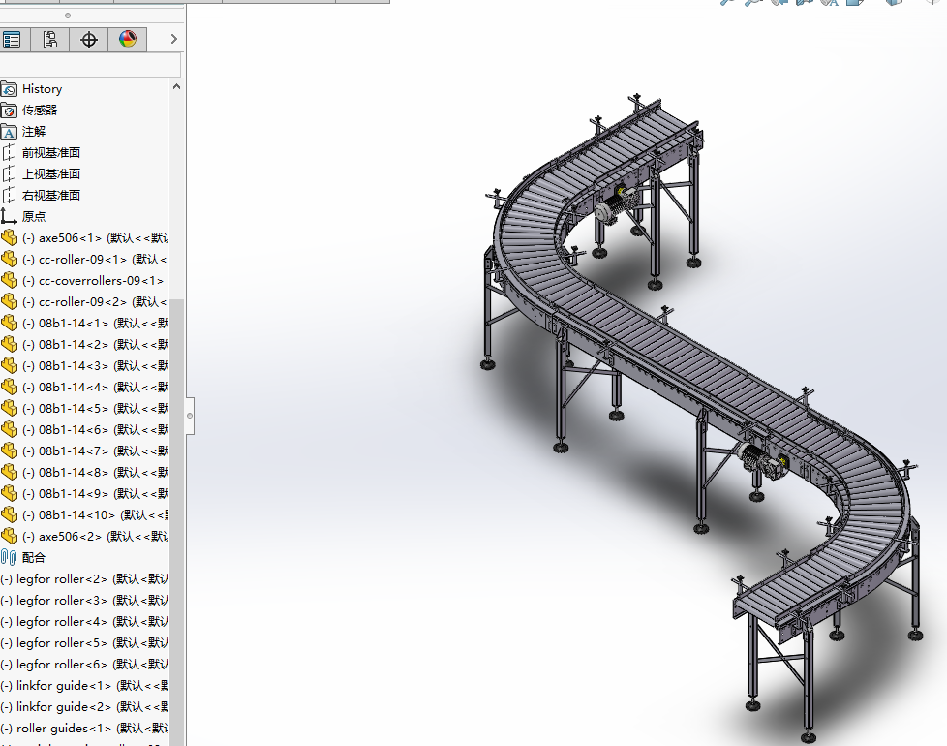The height and width of the screenshot is (746, 947).
Task: Collapse the feature tree panel via side handle
Action: point(190,416)
